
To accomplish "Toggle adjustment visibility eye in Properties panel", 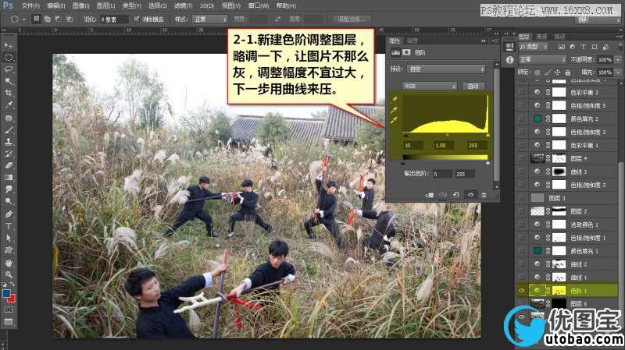I will pyautogui.click(x=470, y=195).
